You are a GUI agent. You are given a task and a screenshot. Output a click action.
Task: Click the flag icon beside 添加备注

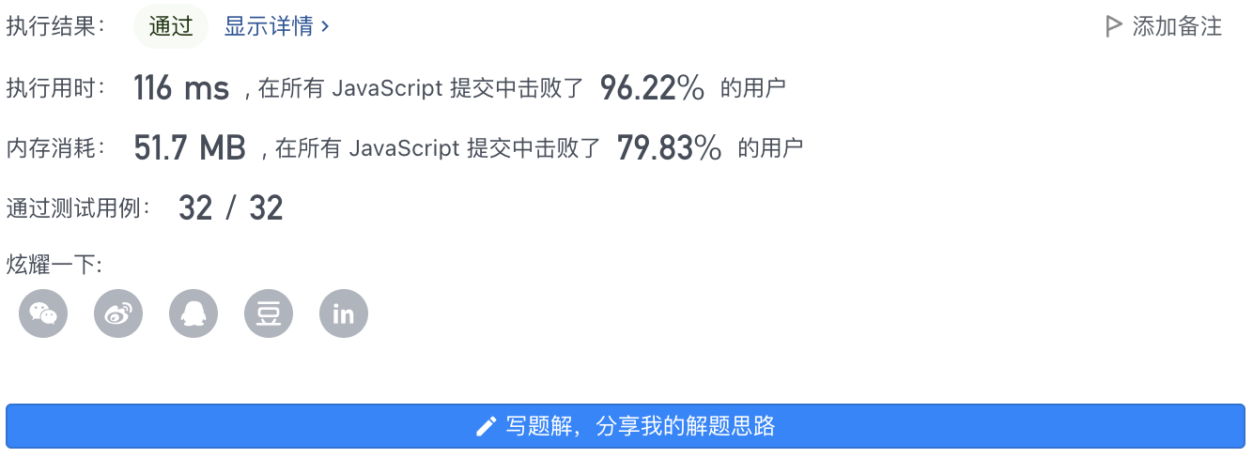[1114, 26]
